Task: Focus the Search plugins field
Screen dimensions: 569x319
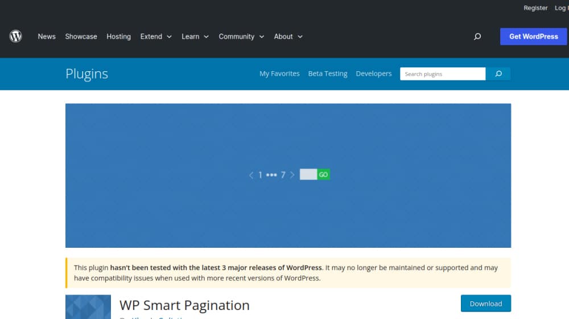Action: (443, 73)
